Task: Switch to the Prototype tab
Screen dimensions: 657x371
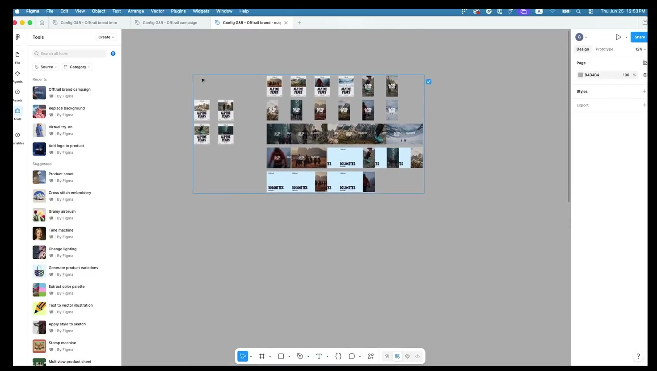Action: [x=604, y=49]
